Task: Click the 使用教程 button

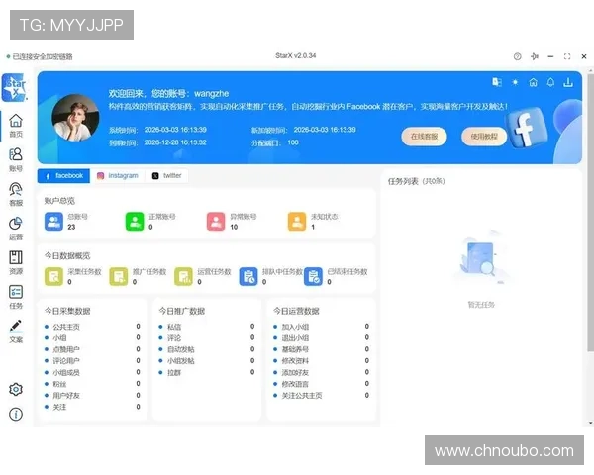Action: pos(484,137)
